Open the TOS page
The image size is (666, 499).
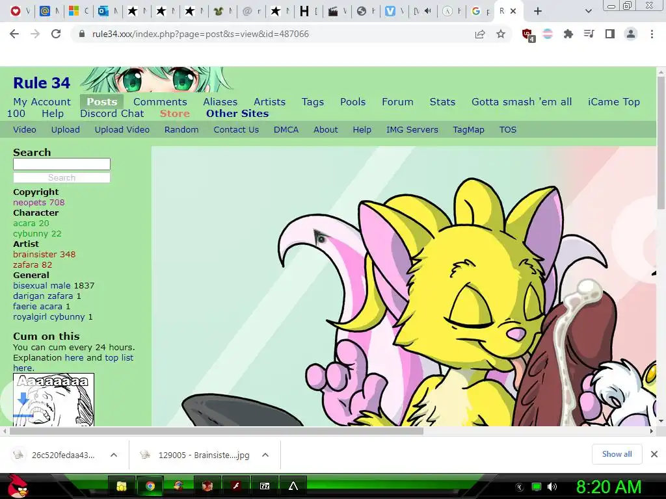pos(507,130)
